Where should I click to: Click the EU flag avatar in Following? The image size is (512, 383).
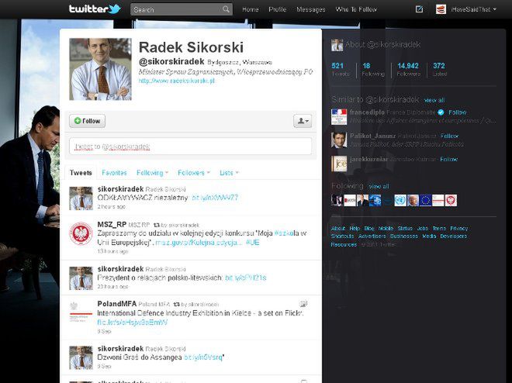coord(425,200)
